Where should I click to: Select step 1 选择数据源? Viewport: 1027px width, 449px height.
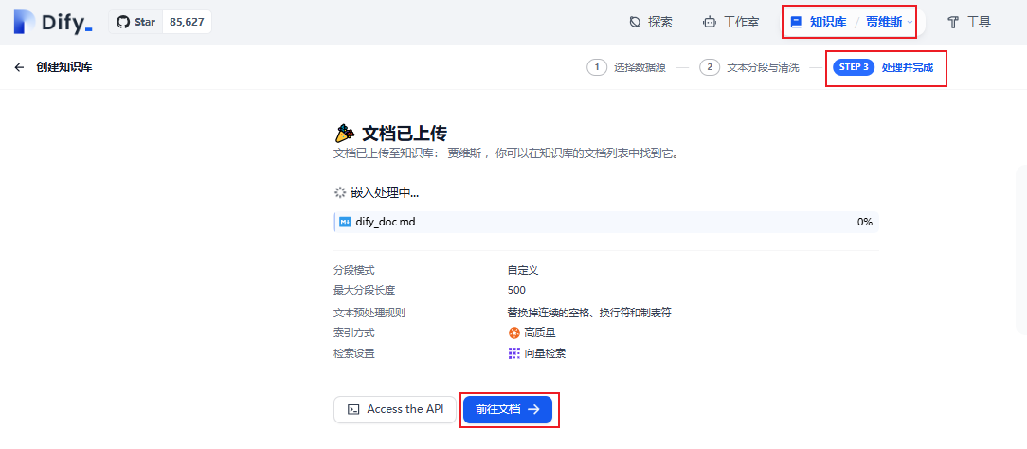pos(626,67)
